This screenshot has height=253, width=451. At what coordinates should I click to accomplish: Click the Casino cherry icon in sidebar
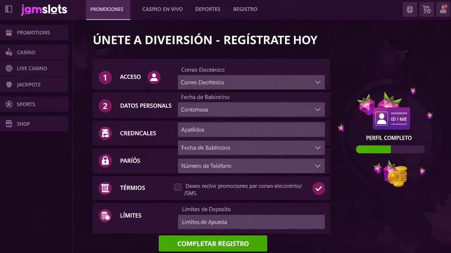(9, 52)
